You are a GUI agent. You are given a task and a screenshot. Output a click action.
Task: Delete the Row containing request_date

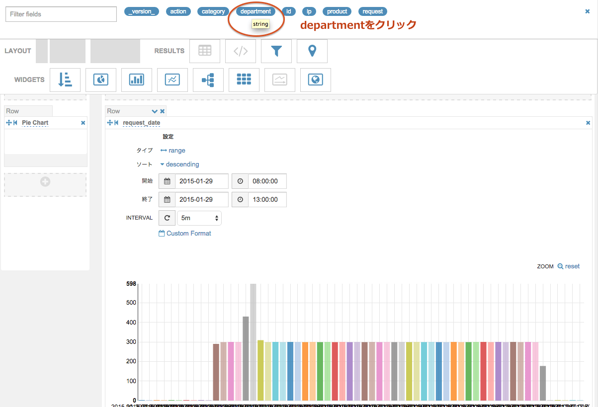pos(163,111)
